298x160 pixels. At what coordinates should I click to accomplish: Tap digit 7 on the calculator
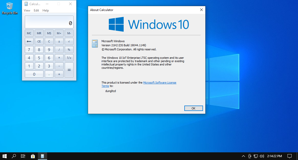tap(29, 50)
